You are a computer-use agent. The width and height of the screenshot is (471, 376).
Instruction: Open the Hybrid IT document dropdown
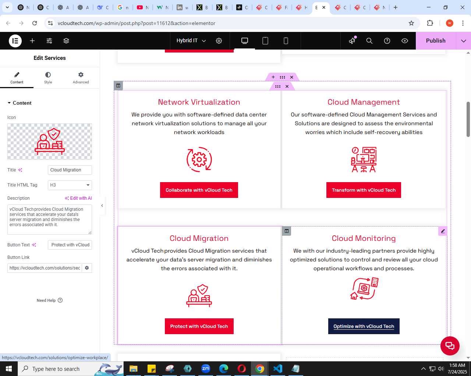click(x=191, y=41)
